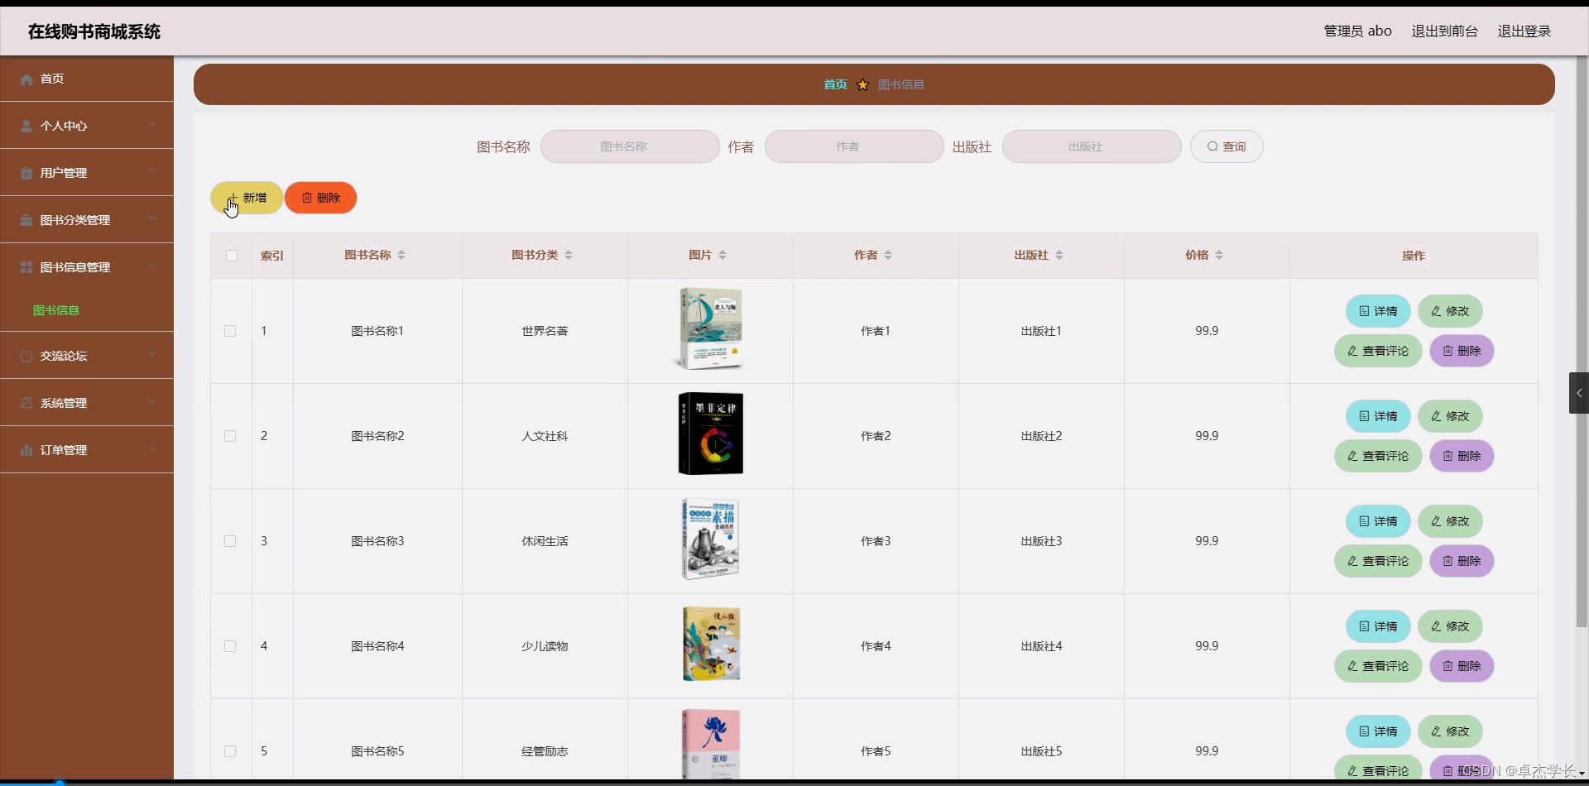This screenshot has height=786, width=1589.
Task: Click 退出到前台 in the top bar
Action: coord(1443,31)
